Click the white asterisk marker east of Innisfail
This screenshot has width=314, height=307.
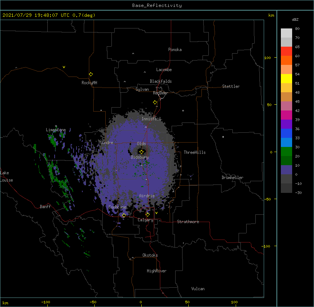183,110
